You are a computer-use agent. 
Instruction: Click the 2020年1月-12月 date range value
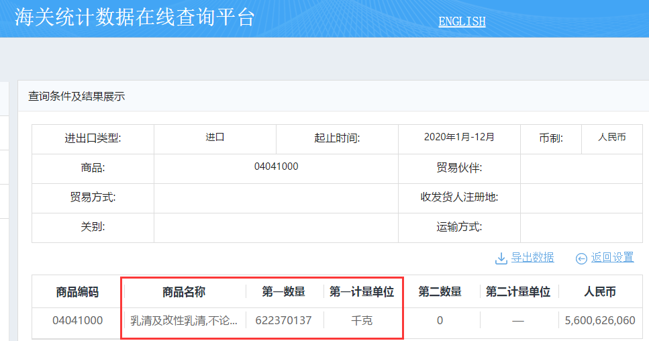click(459, 137)
